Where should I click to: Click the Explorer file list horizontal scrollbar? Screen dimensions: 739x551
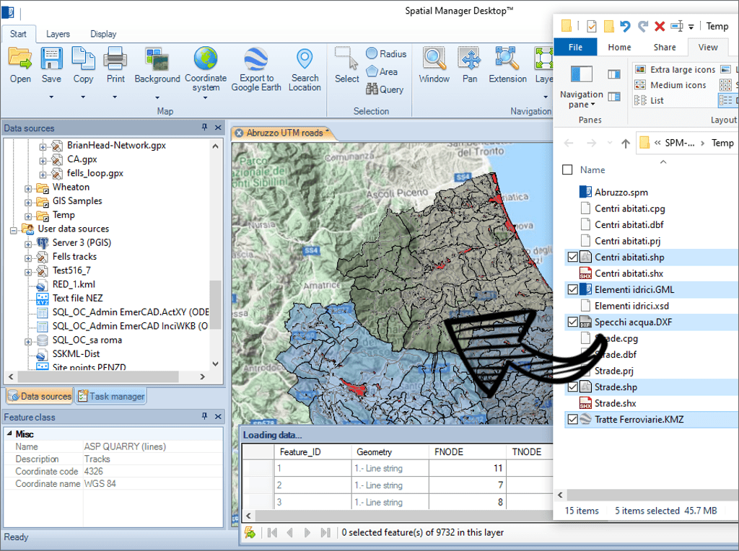point(652,495)
